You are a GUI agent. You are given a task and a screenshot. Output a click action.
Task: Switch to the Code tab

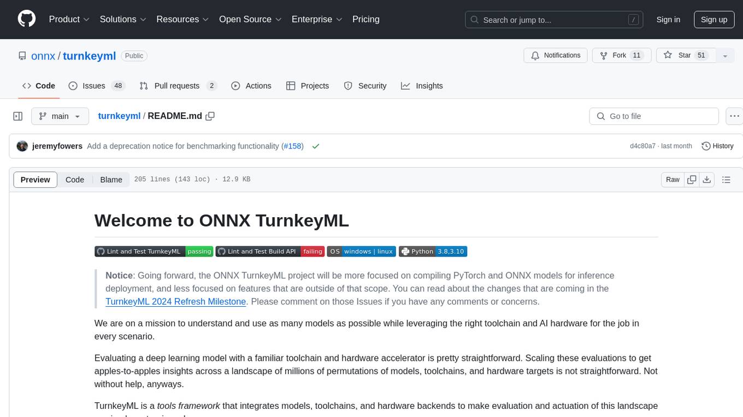(x=39, y=86)
